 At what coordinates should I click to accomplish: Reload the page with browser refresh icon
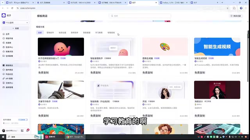point(12,8)
